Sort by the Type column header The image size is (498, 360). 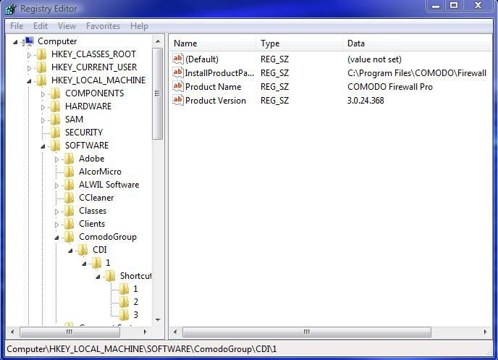(x=299, y=43)
